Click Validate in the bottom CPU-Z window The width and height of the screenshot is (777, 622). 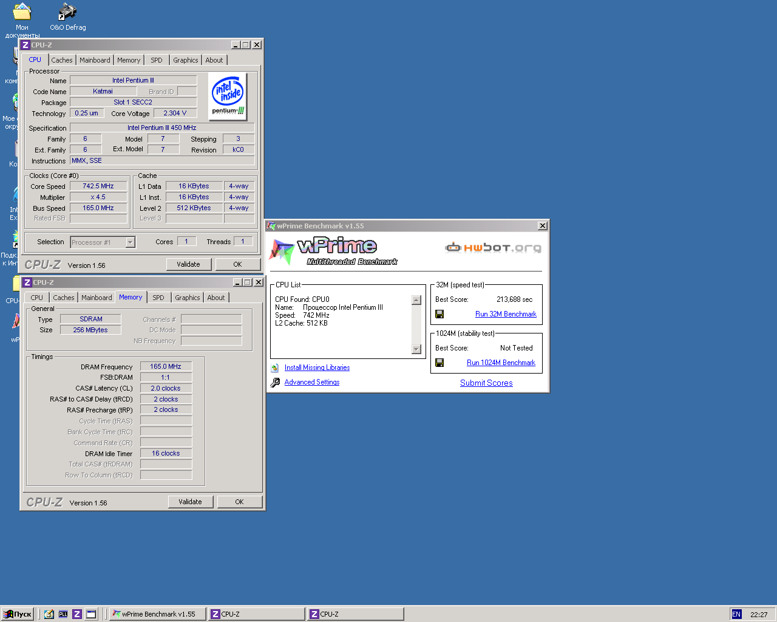190,502
